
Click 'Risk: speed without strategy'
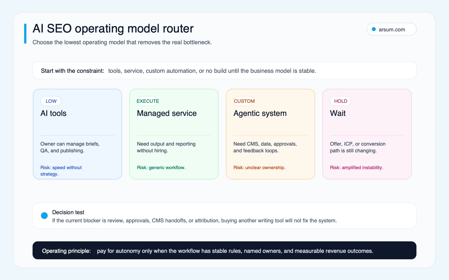[x=61, y=171]
